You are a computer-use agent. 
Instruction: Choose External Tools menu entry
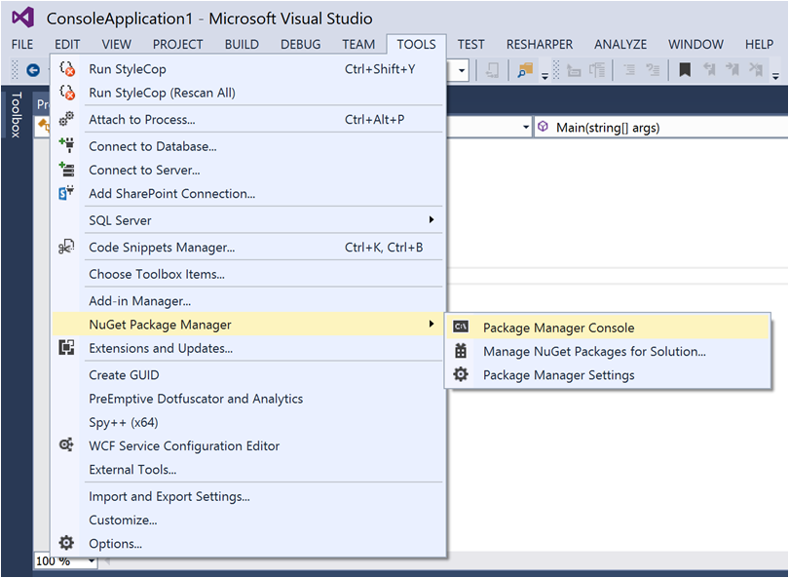[x=132, y=469]
